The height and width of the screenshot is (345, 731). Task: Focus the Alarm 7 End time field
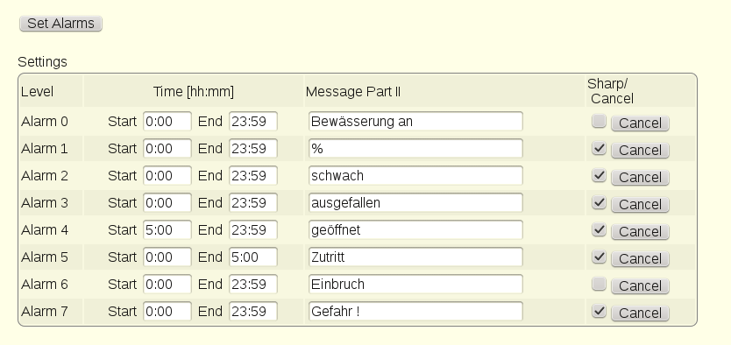[x=253, y=311]
